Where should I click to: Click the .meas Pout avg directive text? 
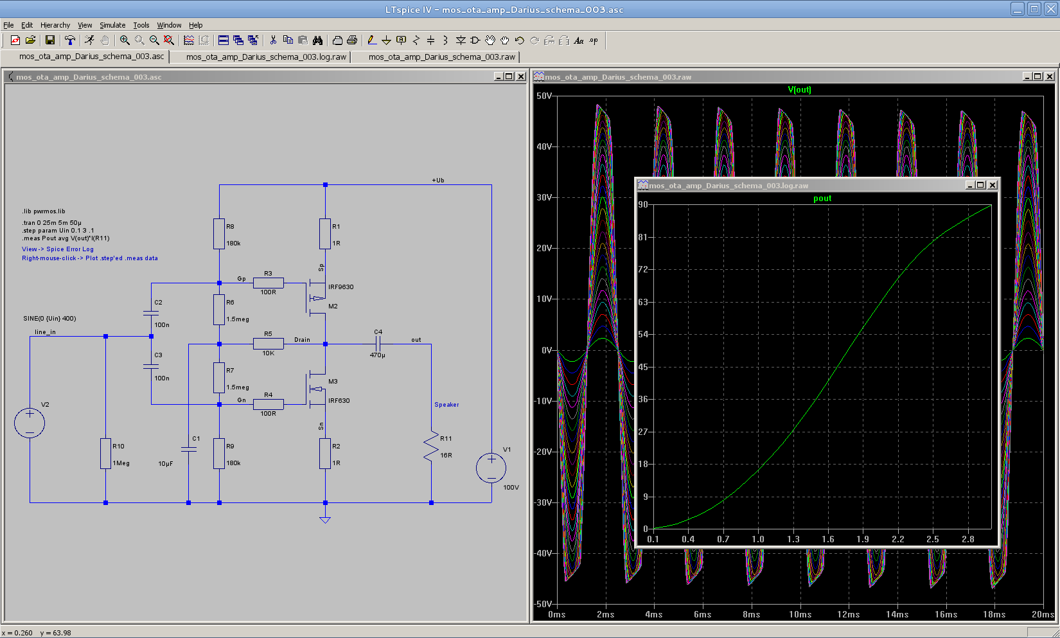click(x=66, y=238)
